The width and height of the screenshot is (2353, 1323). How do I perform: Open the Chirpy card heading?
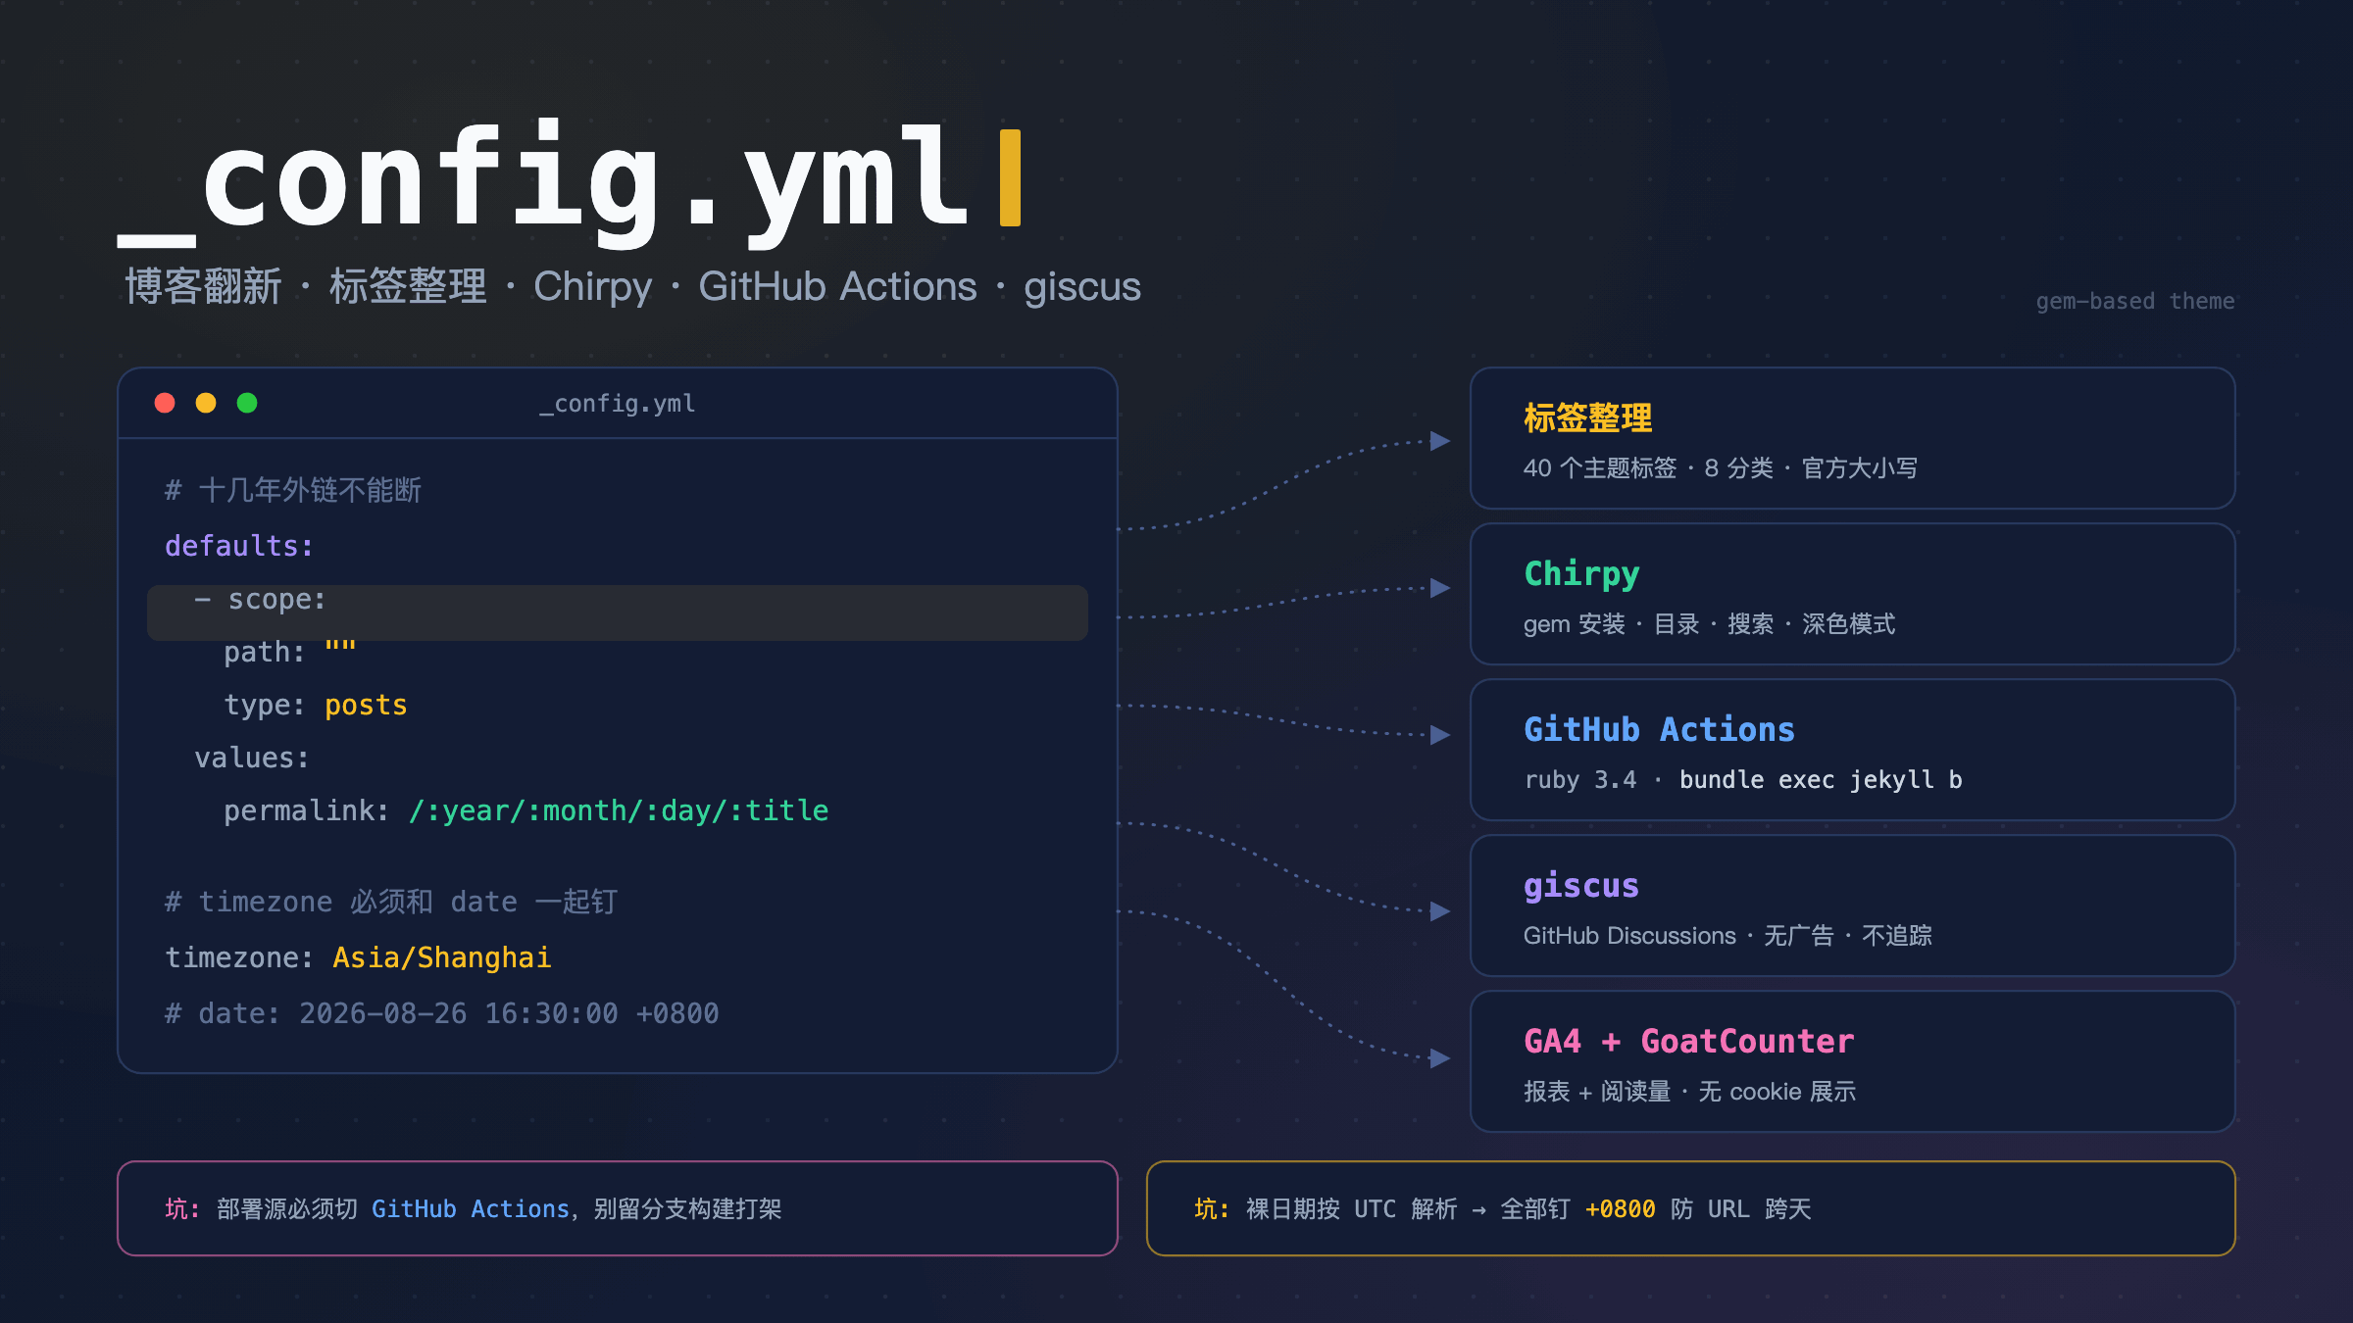(x=1581, y=574)
